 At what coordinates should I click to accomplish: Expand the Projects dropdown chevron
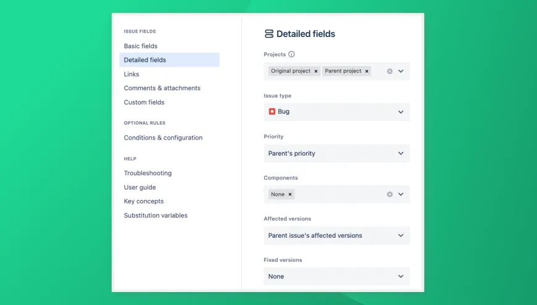(x=401, y=71)
